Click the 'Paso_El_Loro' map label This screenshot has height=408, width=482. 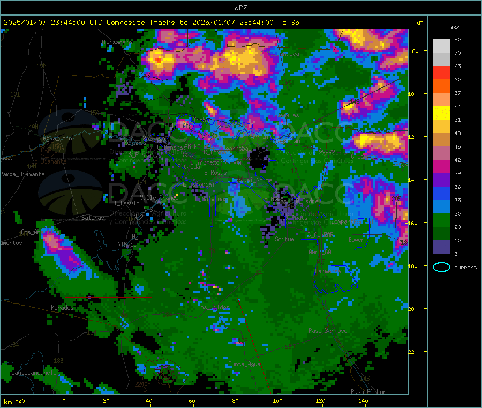[370, 392]
